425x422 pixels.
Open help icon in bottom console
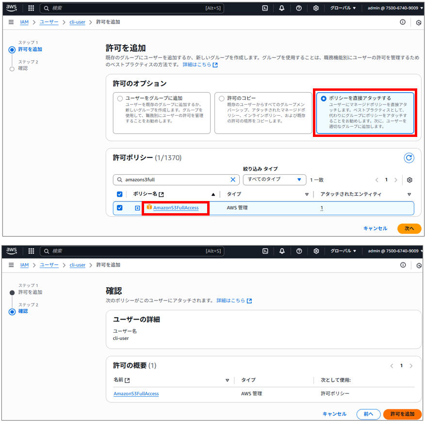click(299, 251)
